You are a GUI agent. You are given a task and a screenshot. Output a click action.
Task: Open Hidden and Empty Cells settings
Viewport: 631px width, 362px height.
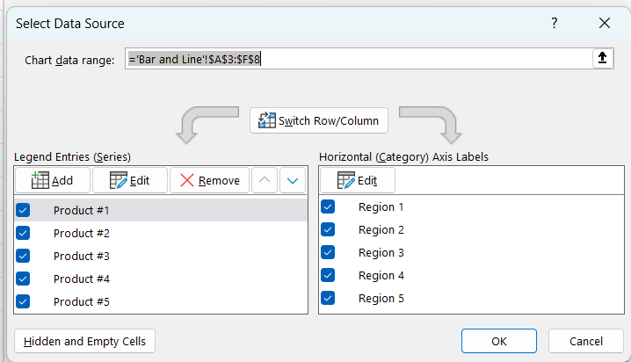(x=84, y=341)
